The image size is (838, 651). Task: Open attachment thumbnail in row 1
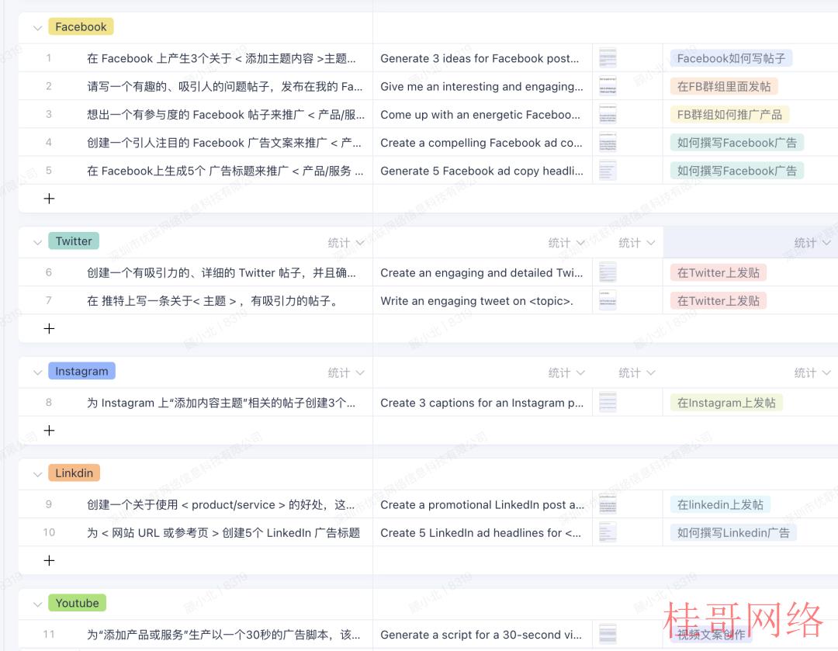tap(608, 57)
